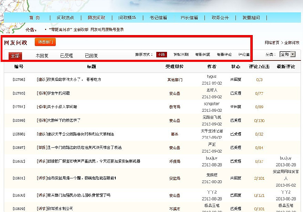Screen dimensions: 303x212
Task: Go to 问政热点 in the nav bar
Action: (x=65, y=18)
